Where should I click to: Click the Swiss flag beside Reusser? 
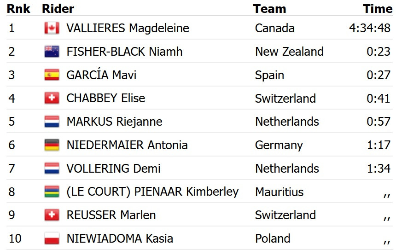(52, 215)
